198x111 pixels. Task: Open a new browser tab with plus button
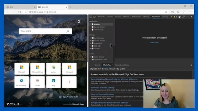[x=71, y=7]
